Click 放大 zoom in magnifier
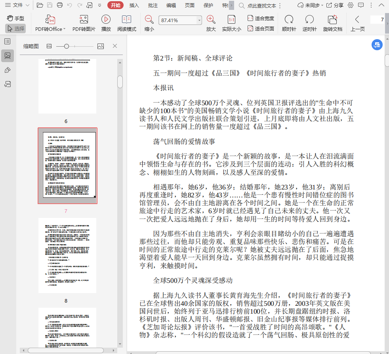 click(211, 23)
